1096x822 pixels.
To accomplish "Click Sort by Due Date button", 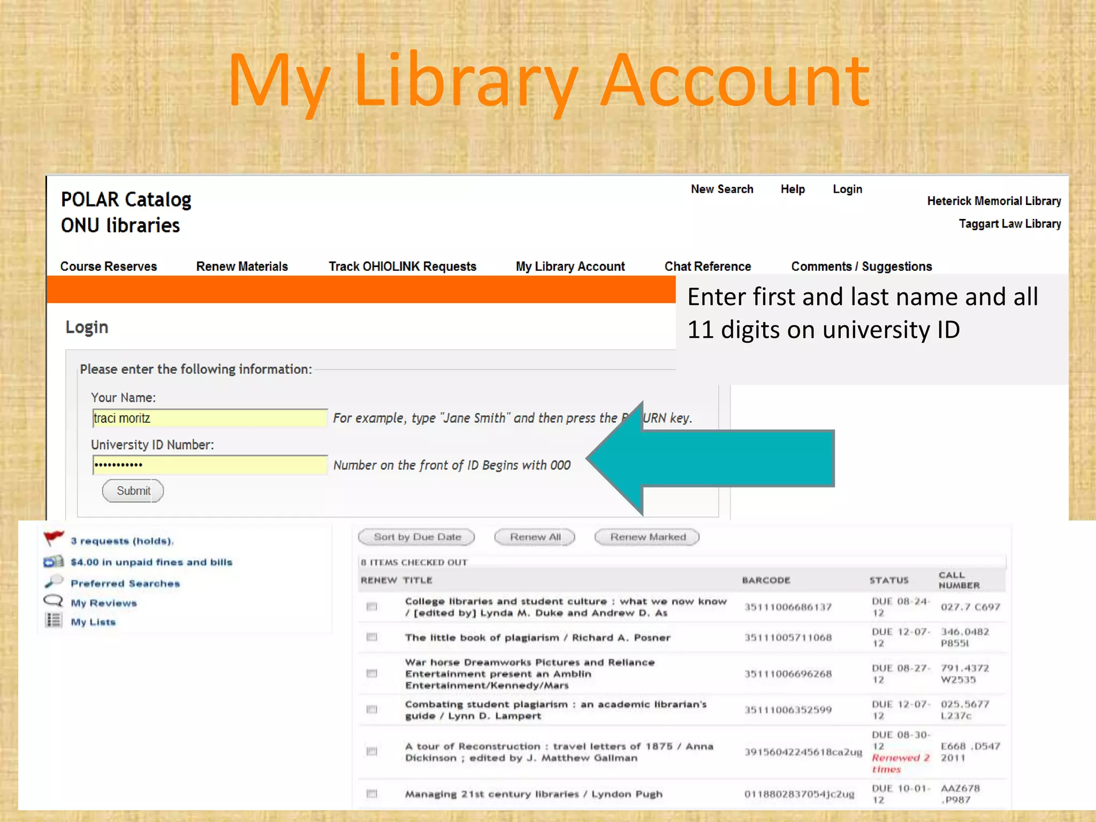I will pyautogui.click(x=417, y=537).
